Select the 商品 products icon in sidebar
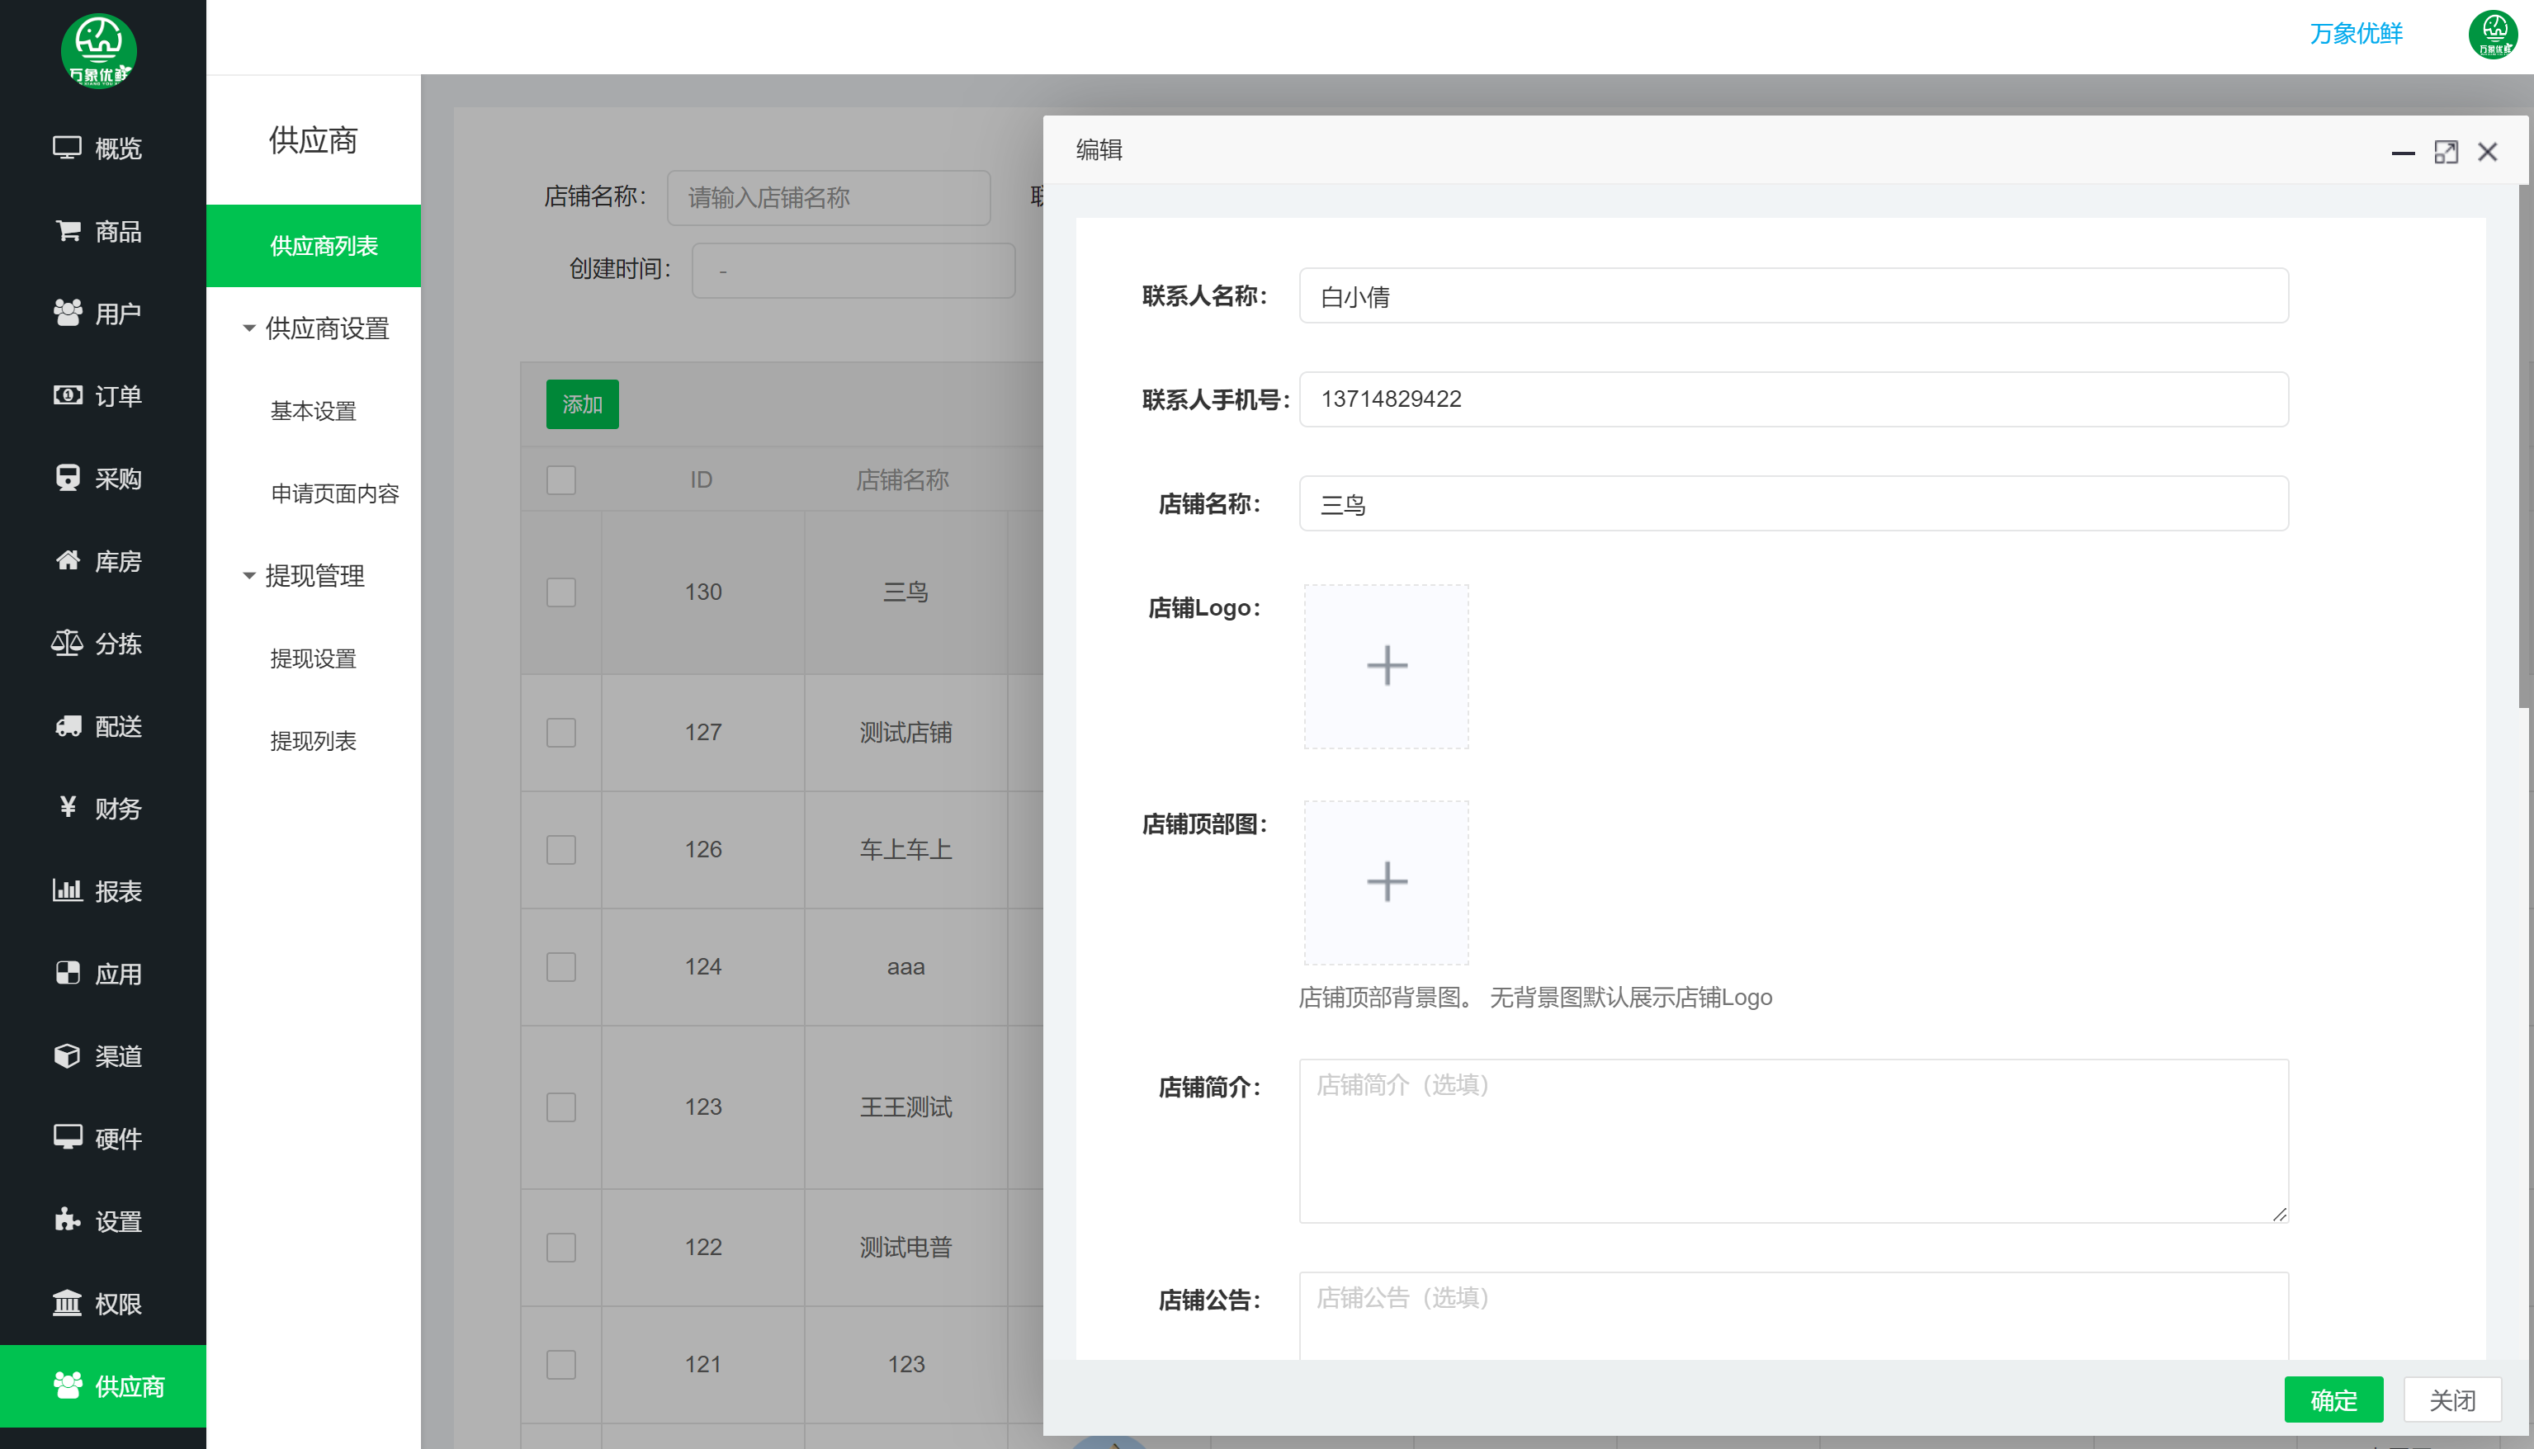The image size is (2534, 1449). 100,231
